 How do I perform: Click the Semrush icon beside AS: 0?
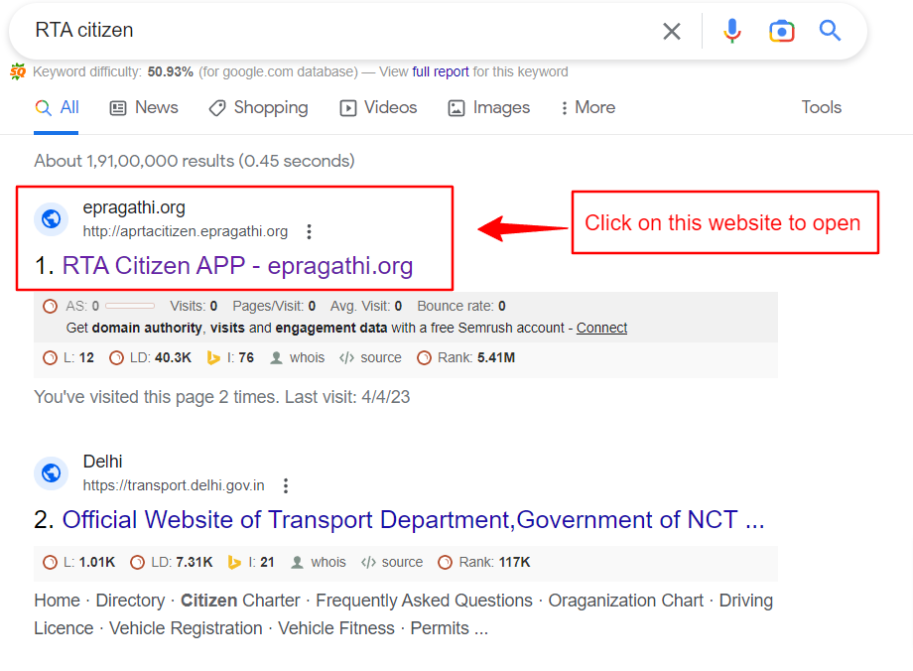[51, 306]
